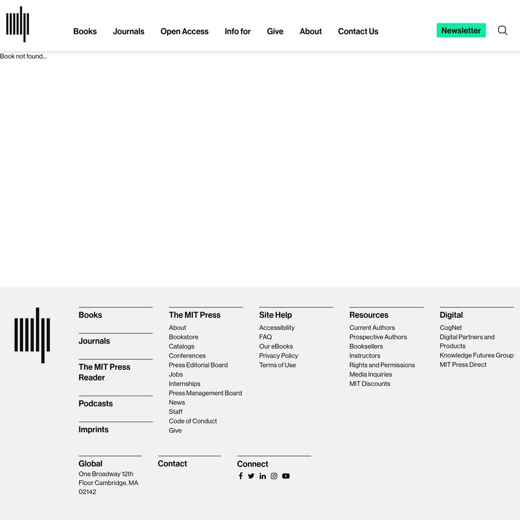This screenshot has height=520, width=520.
Task: Open the Twitter social icon
Action: pyautogui.click(x=251, y=476)
